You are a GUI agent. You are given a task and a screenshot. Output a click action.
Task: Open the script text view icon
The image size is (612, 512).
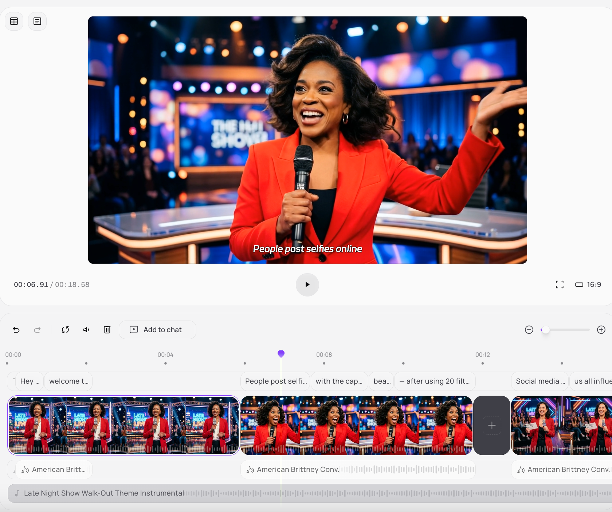point(37,21)
